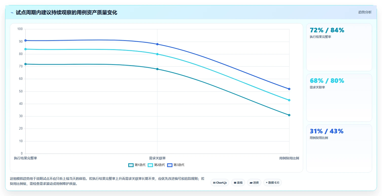Select the Chart.js tag
382x196 pixels.
pyautogui.click(x=220, y=183)
